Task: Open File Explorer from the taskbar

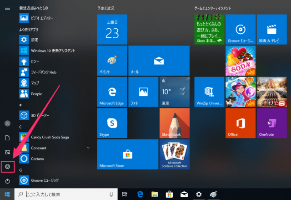Action: click(x=155, y=194)
